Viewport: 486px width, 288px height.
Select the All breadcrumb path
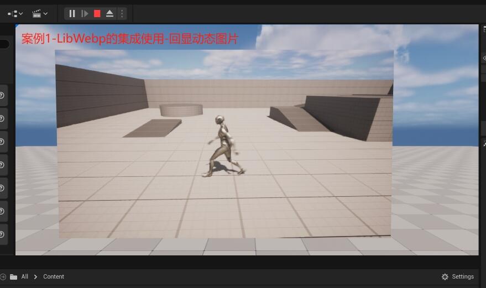(x=25, y=276)
